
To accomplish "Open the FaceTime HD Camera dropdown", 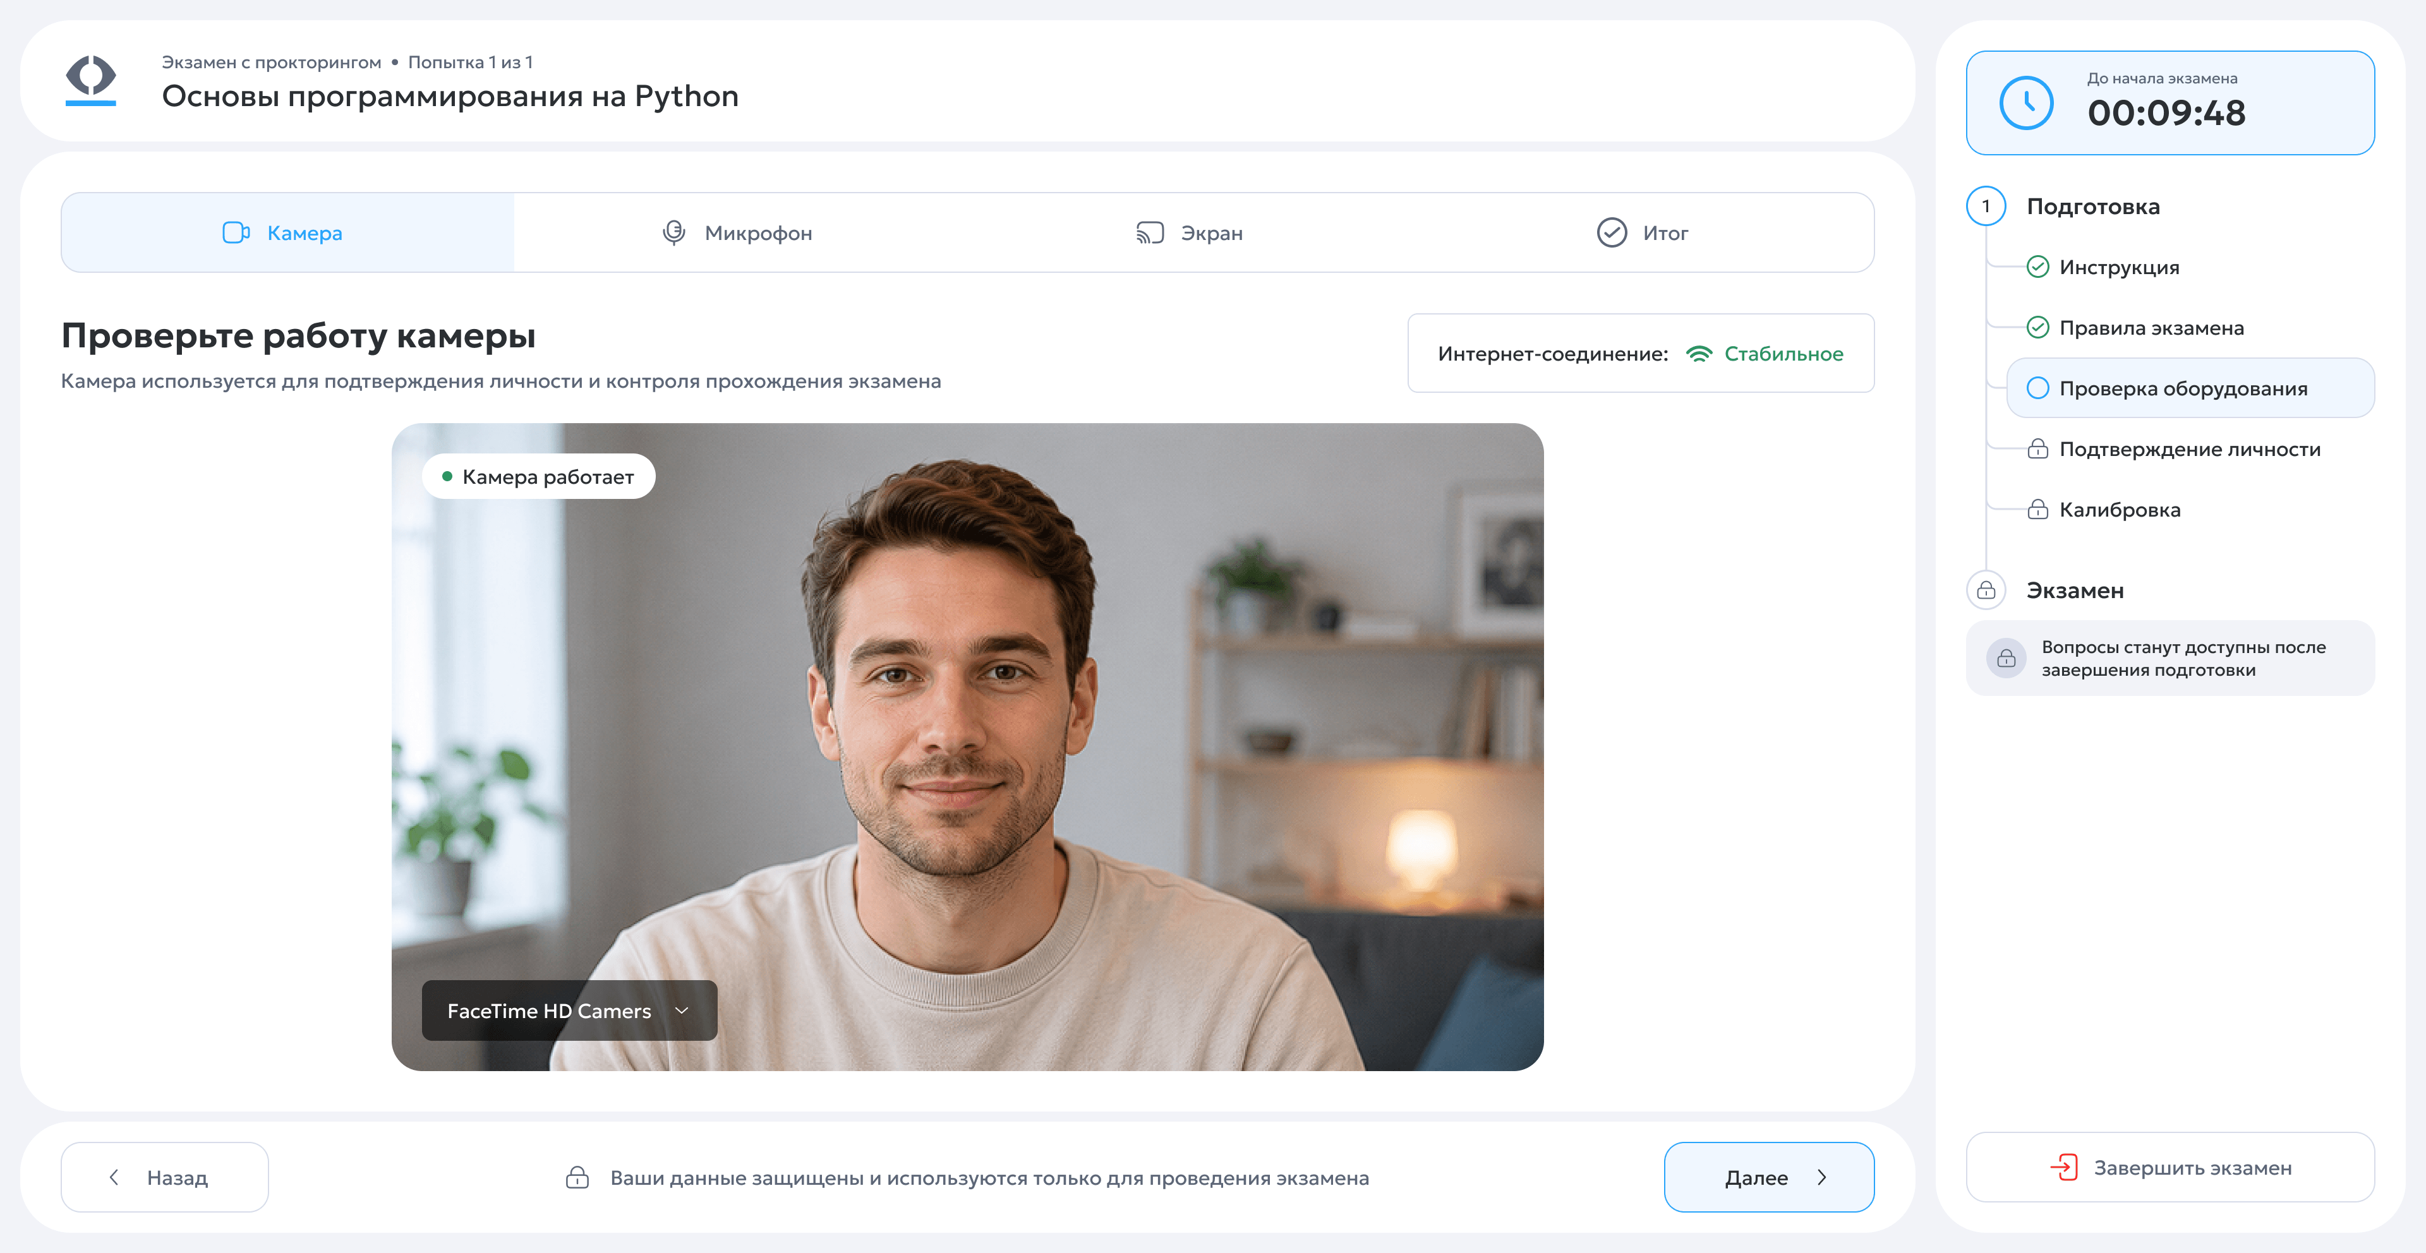I will [x=570, y=1011].
